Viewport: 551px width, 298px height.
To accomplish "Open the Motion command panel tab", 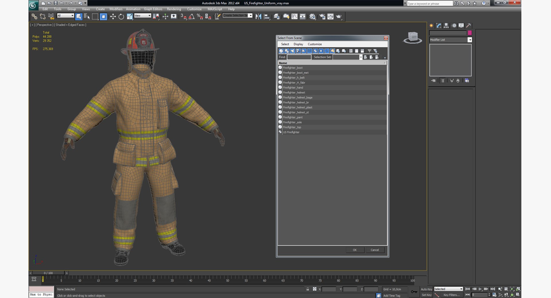I will tap(454, 26).
